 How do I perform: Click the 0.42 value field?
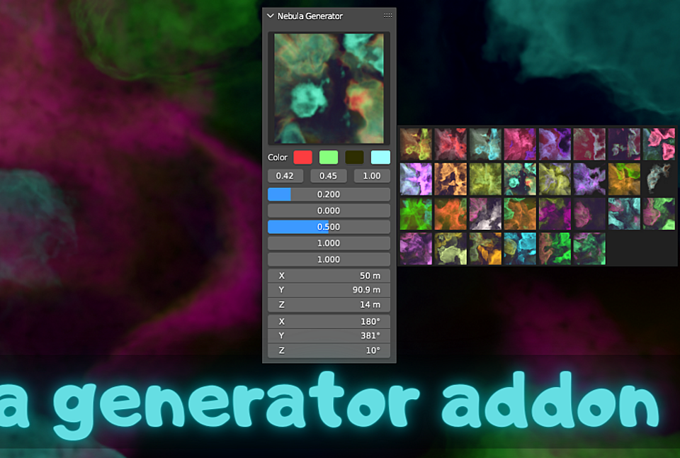(285, 175)
